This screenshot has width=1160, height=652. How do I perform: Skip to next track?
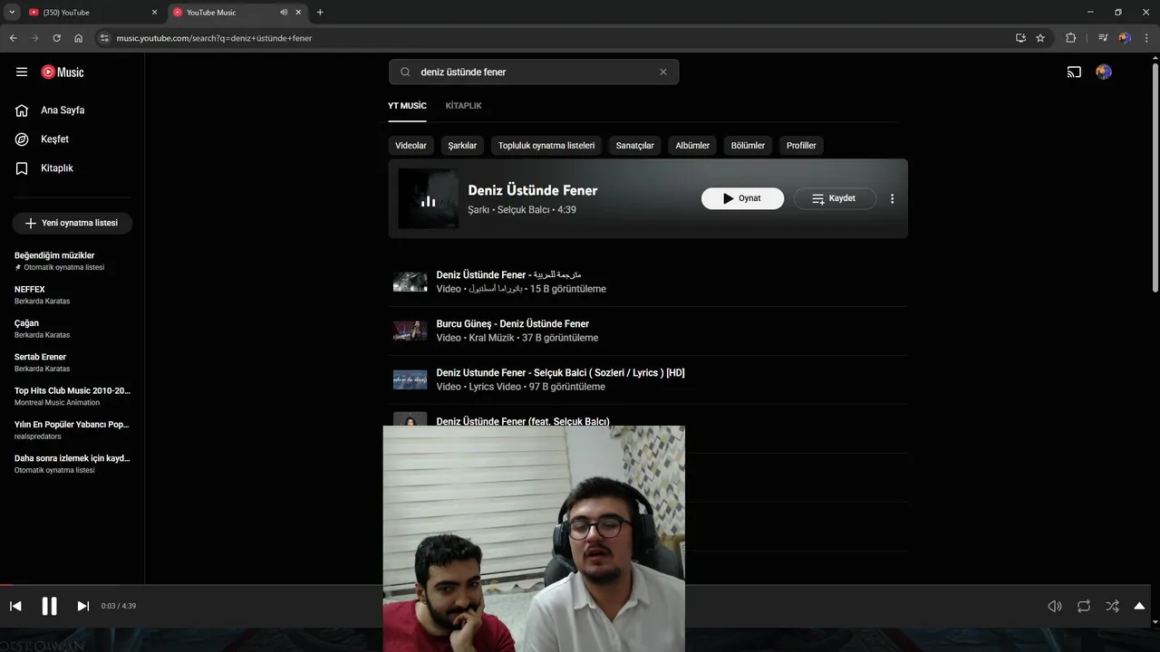tap(83, 606)
